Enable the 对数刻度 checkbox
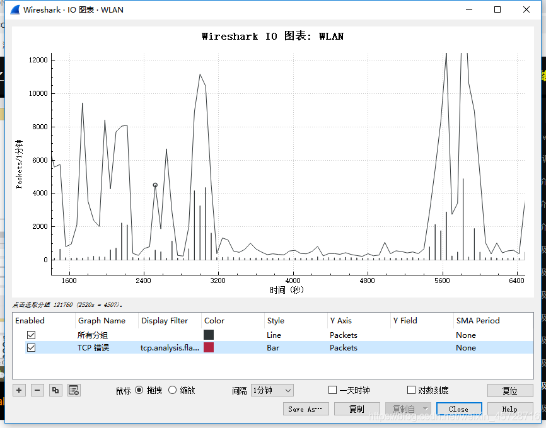The height and width of the screenshot is (428, 546). (411, 390)
